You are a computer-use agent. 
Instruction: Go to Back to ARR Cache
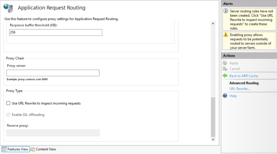pos(244,76)
